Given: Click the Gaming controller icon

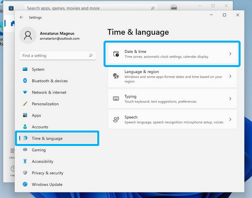Looking at the screenshot, I should (x=25, y=149).
